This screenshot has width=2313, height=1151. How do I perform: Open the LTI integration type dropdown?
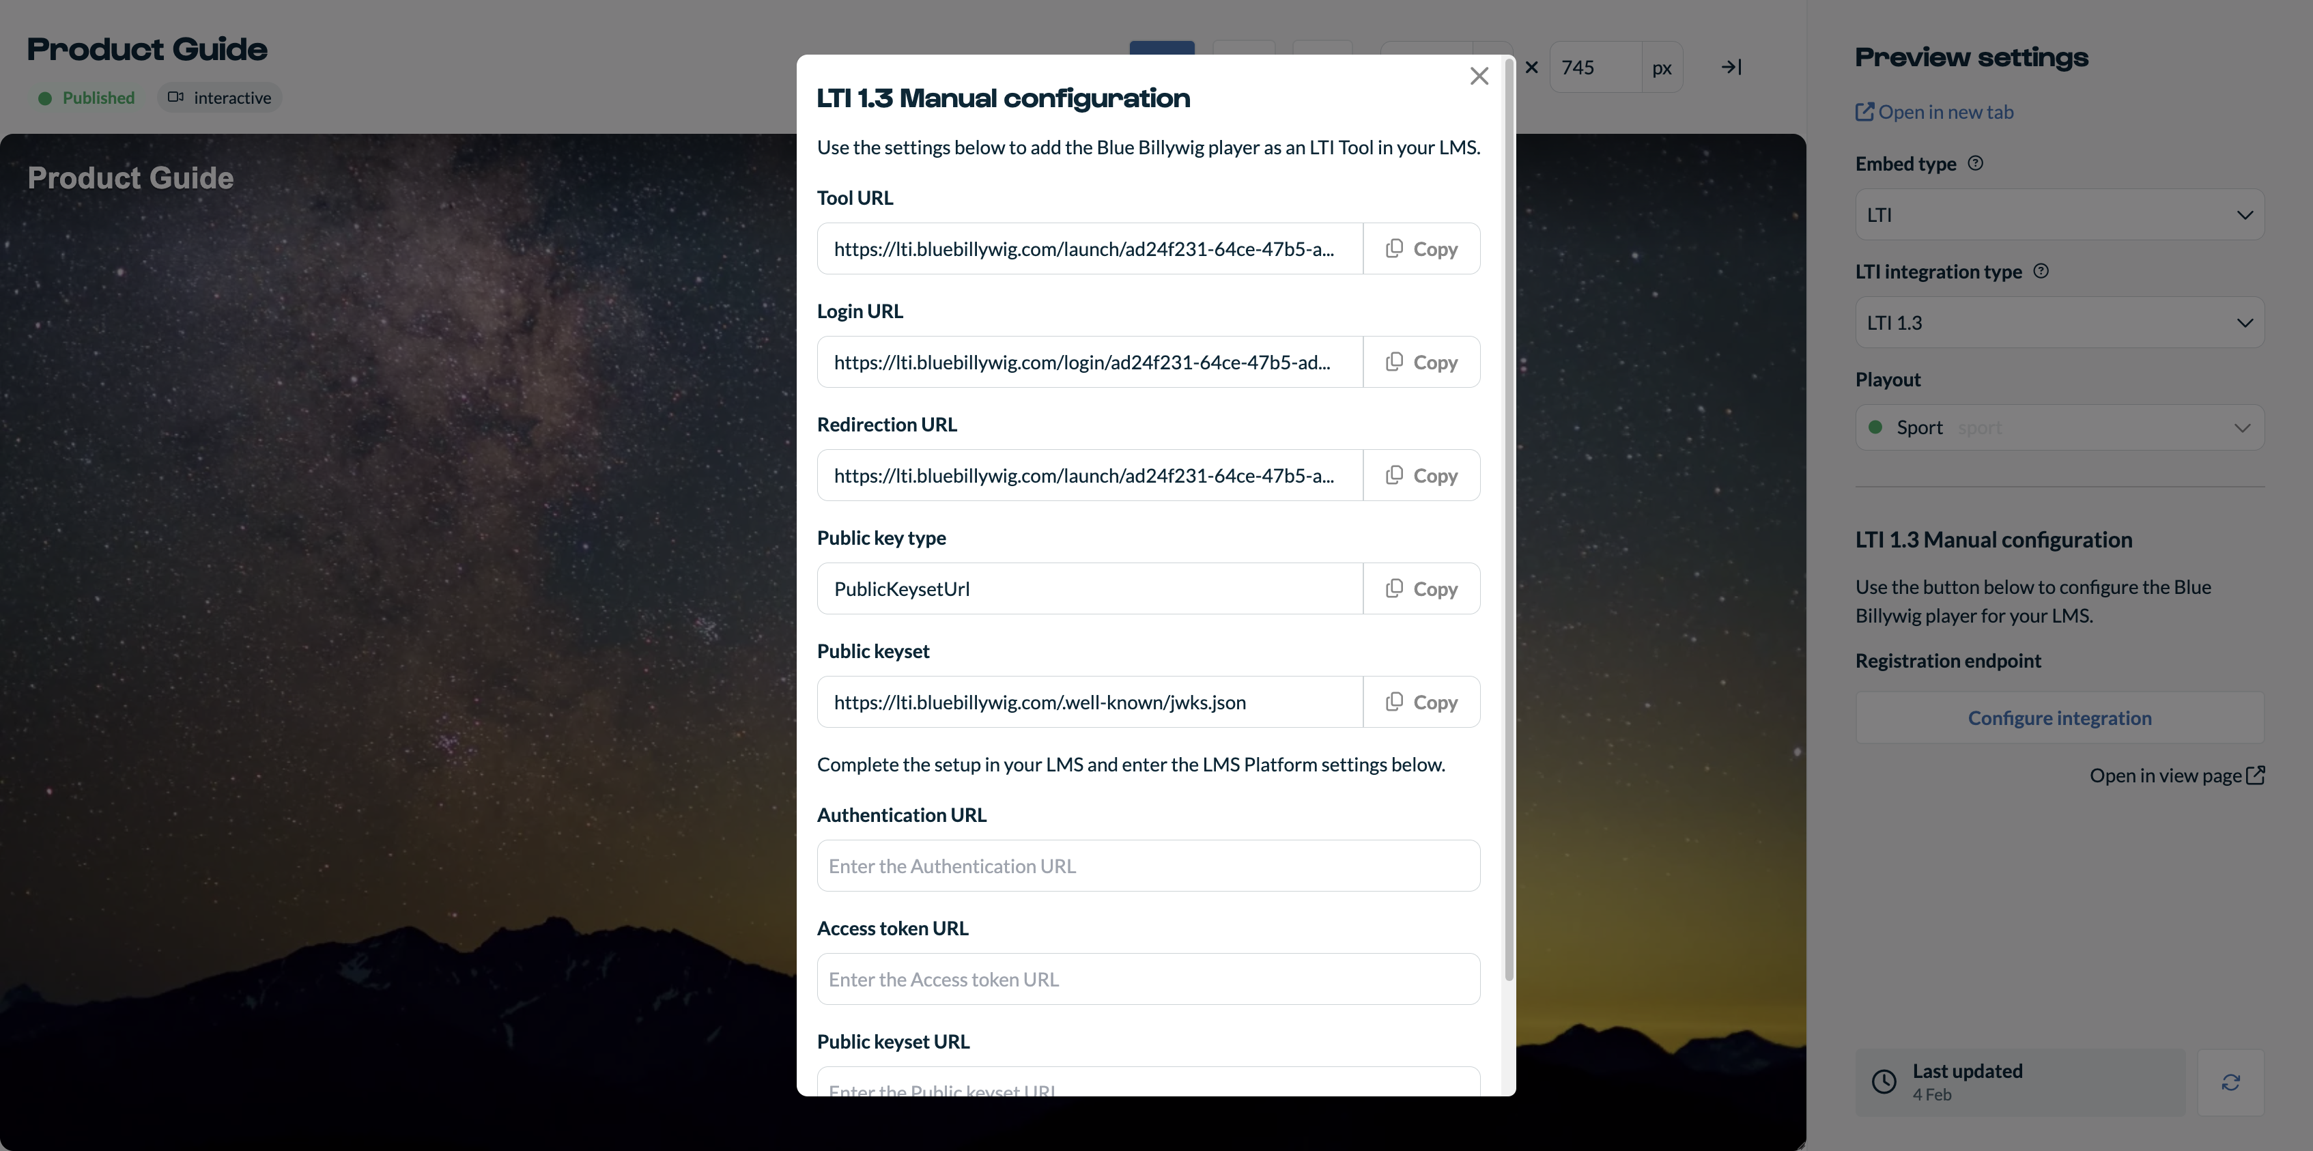pos(2059,322)
